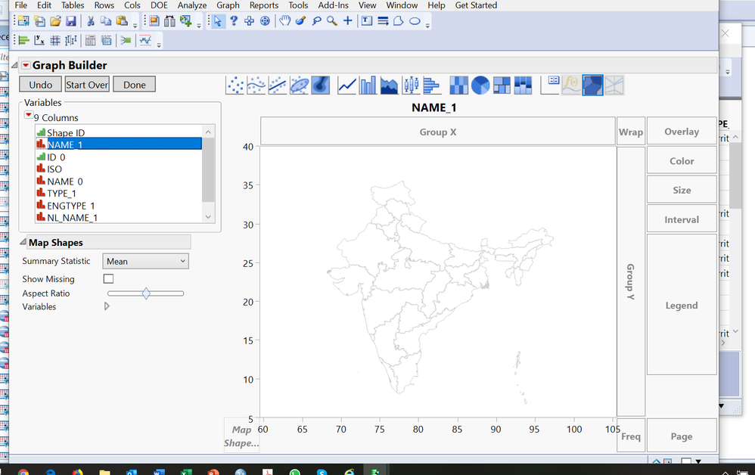Select the Bar chart element icon

368,85
